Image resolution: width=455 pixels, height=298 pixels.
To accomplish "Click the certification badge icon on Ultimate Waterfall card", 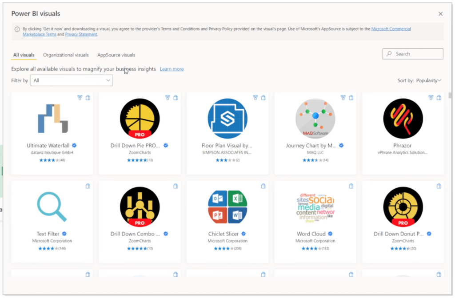I will (80, 98).
